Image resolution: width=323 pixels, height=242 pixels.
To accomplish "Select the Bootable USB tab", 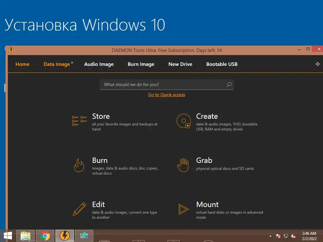I will 222,64.
